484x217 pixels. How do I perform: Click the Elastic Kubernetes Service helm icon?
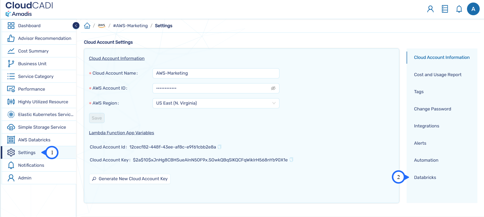(11, 114)
